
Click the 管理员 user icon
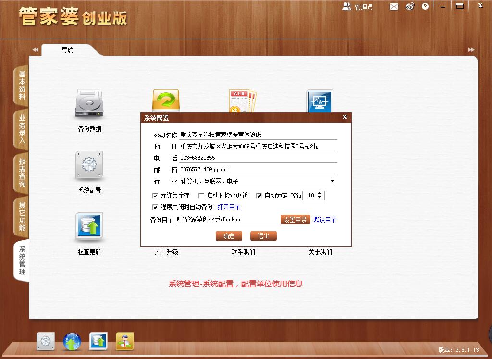pyautogui.click(x=346, y=6)
